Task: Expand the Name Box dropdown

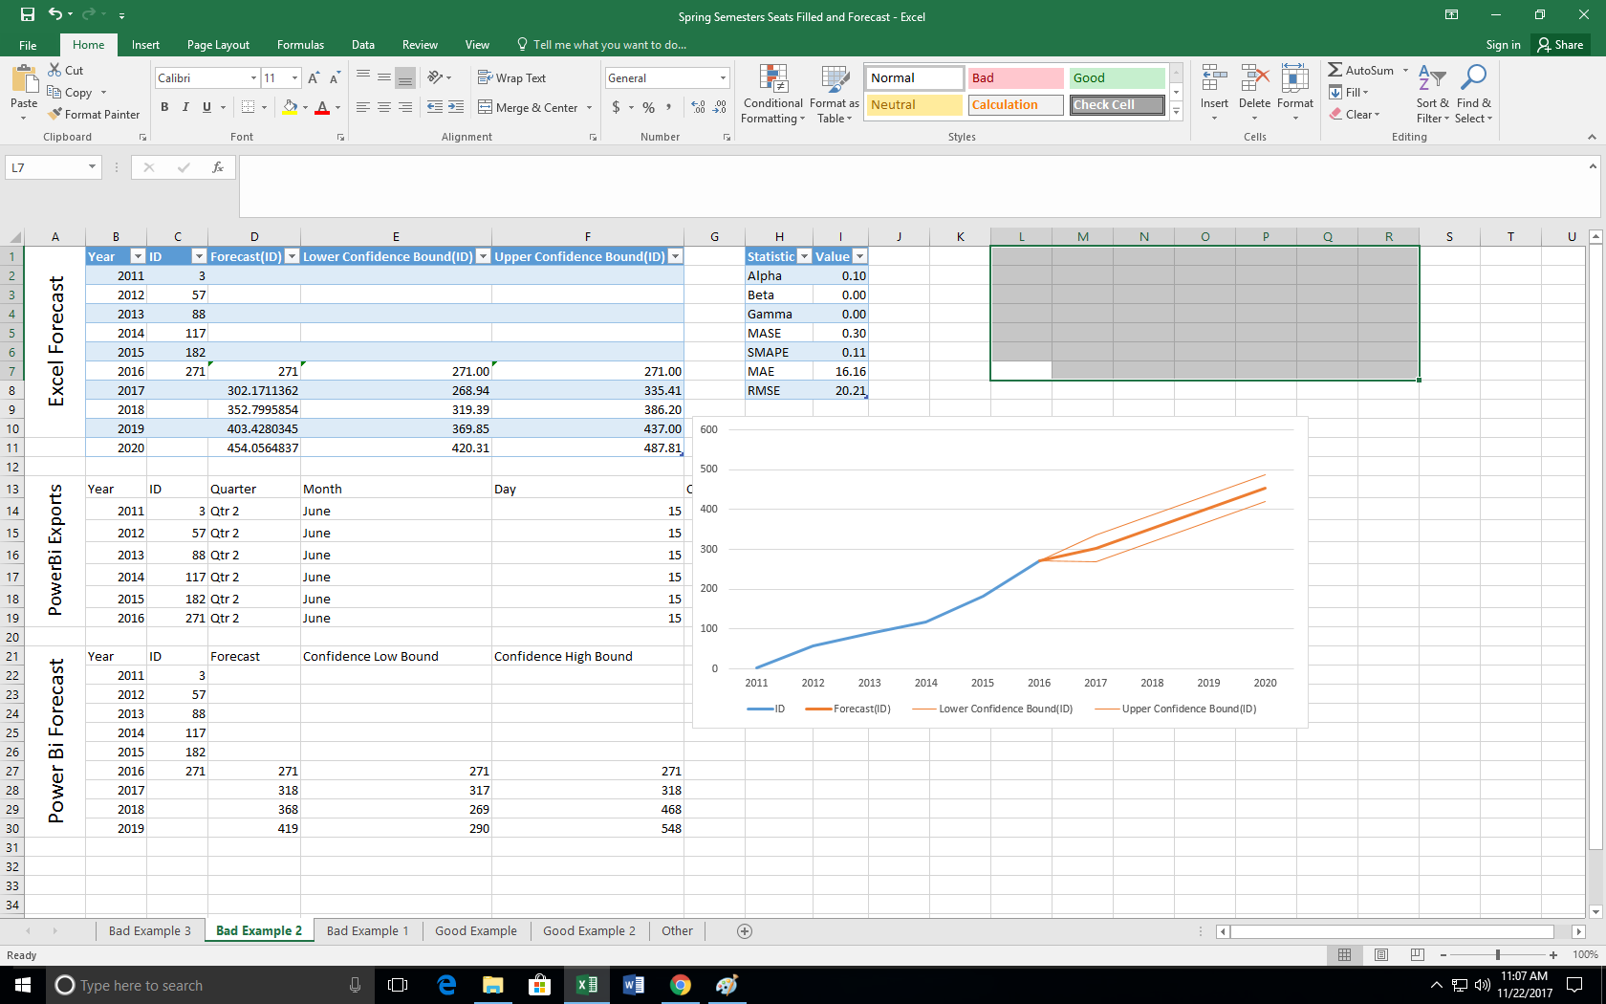Action: 92,167
